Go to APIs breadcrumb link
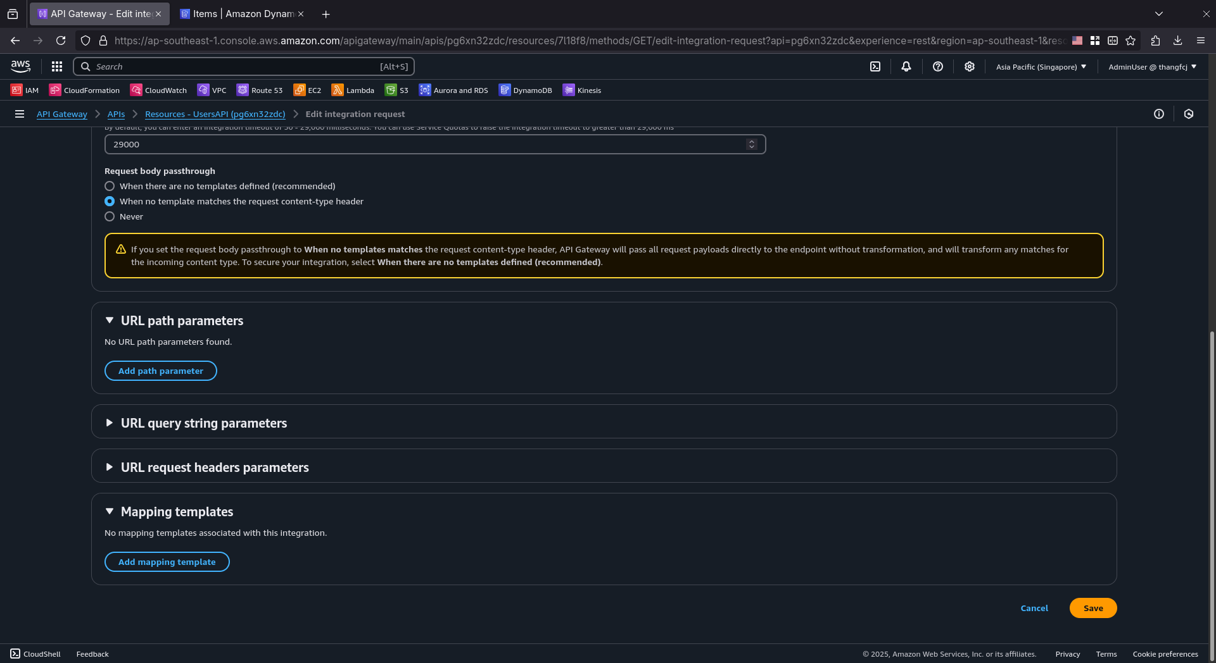 [x=116, y=114]
